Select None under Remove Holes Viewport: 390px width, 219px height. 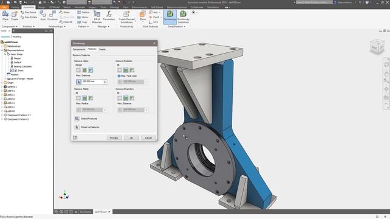pyautogui.click(x=79, y=71)
